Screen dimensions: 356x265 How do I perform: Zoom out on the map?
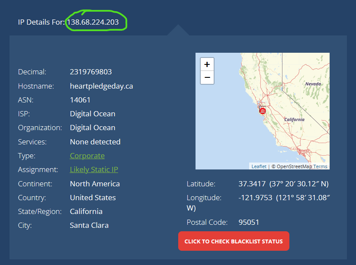(x=207, y=77)
